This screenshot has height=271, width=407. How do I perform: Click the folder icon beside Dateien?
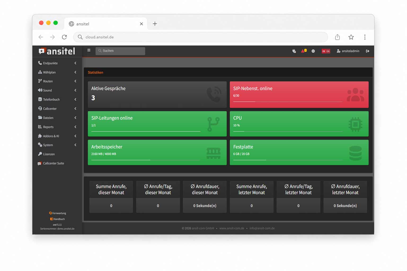pos(40,118)
